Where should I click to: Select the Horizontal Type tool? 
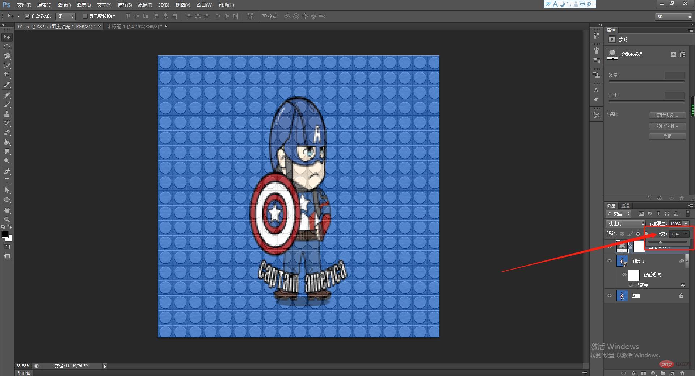coord(7,181)
